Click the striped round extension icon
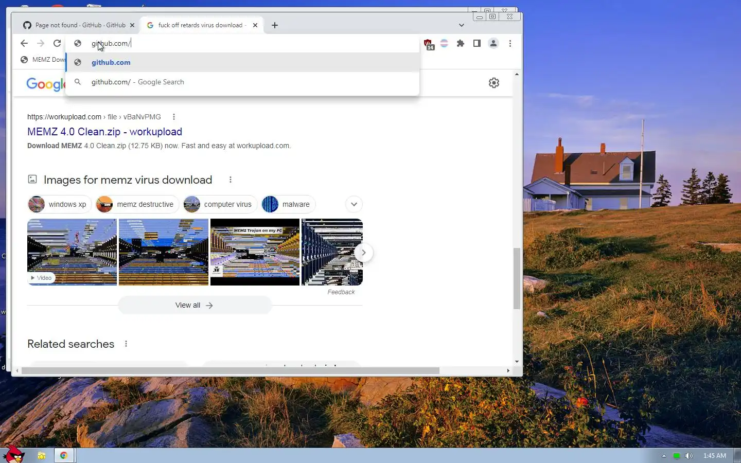Screen dimensions: 741x463 click(x=444, y=44)
